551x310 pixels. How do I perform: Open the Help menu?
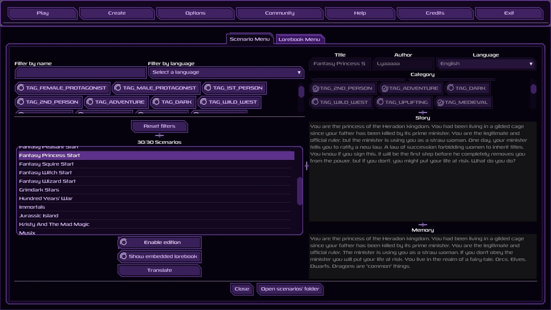pyautogui.click(x=360, y=13)
